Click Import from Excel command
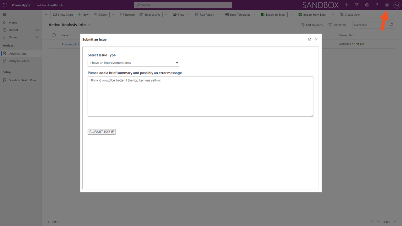 click(x=312, y=14)
